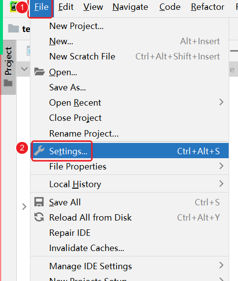Expand the Manage IDE Settings submenu arrow
Image resolution: width=238 pixels, height=281 pixels.
coord(221,265)
